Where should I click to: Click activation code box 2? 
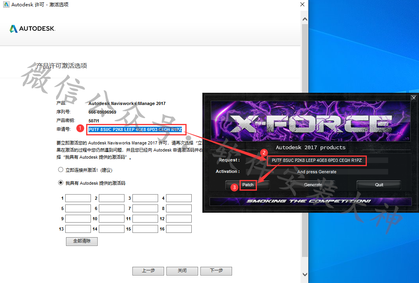(112, 198)
